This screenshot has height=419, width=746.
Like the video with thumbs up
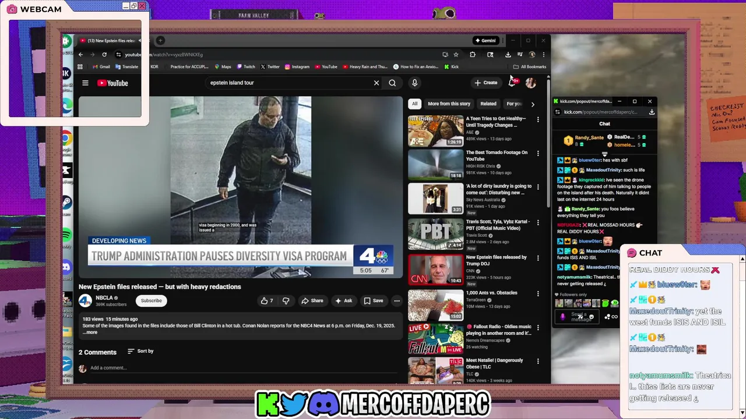coord(267,301)
